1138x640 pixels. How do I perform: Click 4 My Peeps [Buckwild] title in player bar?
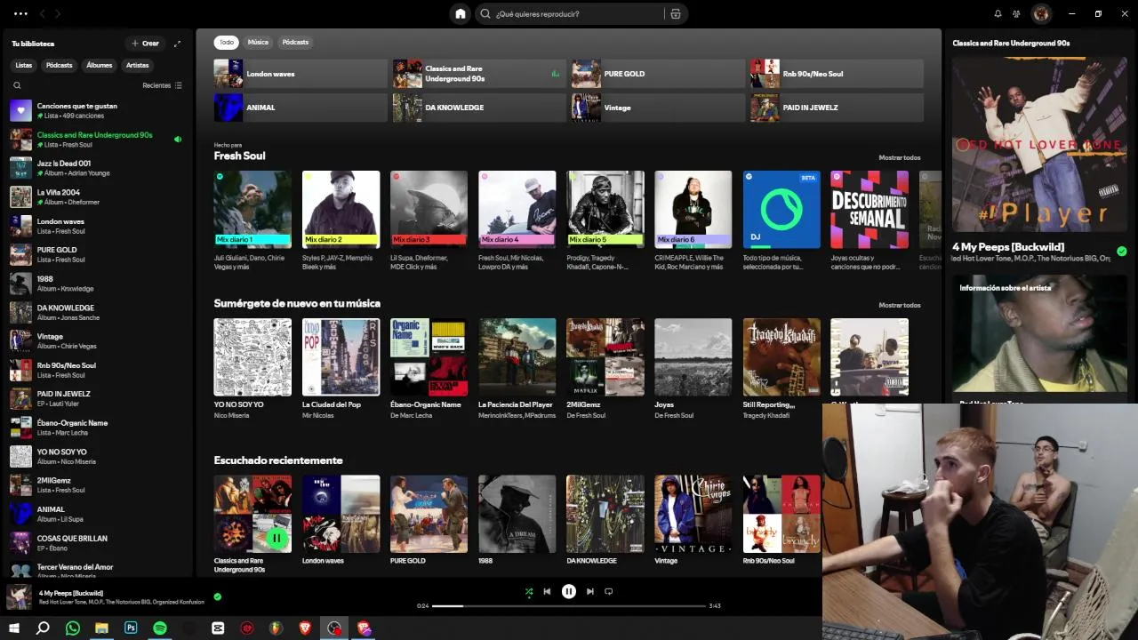(71, 593)
